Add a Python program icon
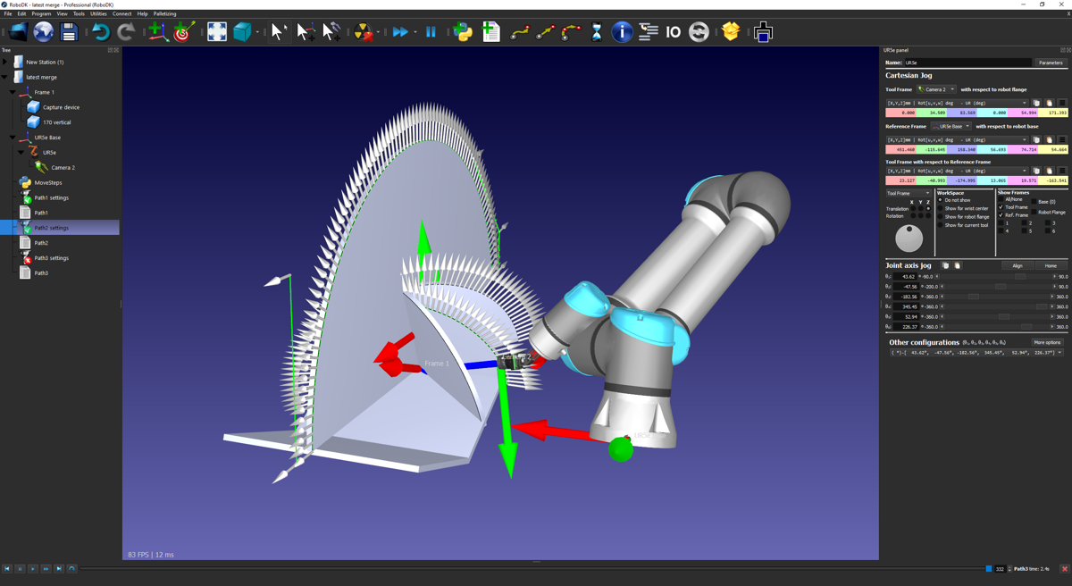This screenshot has height=586, width=1072. pos(463,32)
